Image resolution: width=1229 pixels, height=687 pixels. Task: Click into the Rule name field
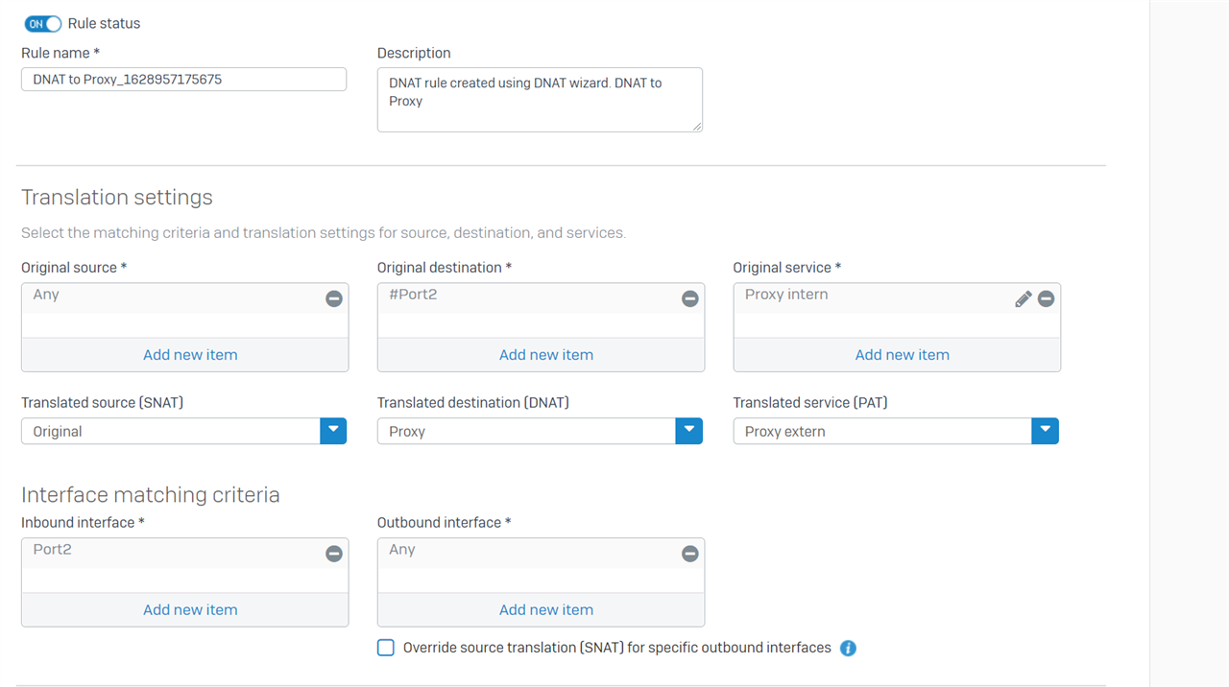pyautogui.click(x=183, y=80)
